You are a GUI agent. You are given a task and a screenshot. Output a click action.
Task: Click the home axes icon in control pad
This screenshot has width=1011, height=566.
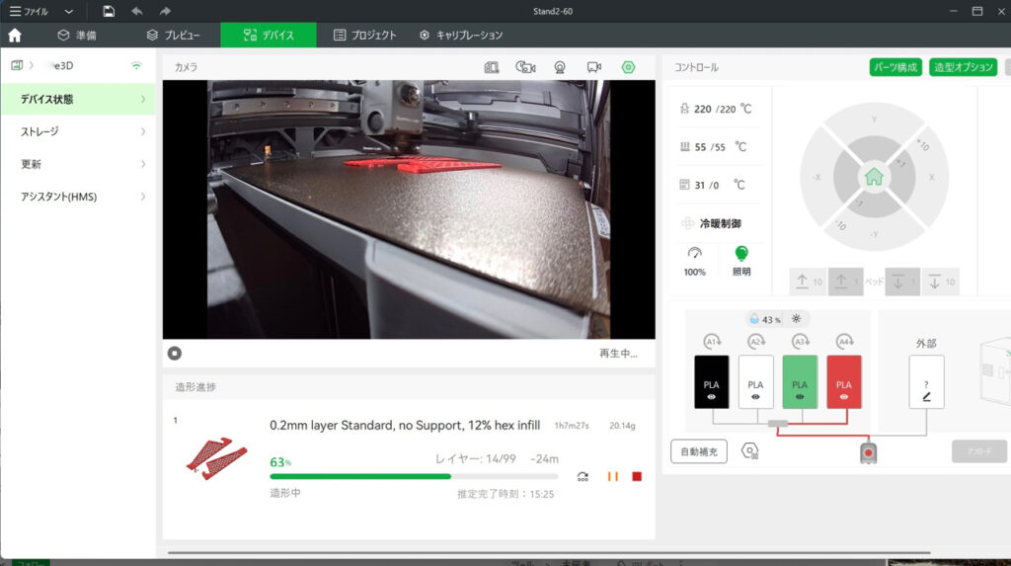click(x=873, y=178)
